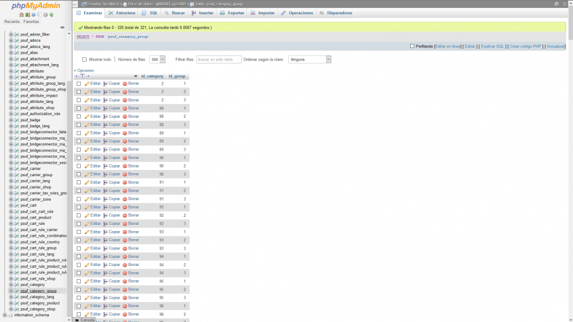This screenshot has width=573, height=322.
Task: Open the Número de filas dropdown
Action: coord(157,59)
